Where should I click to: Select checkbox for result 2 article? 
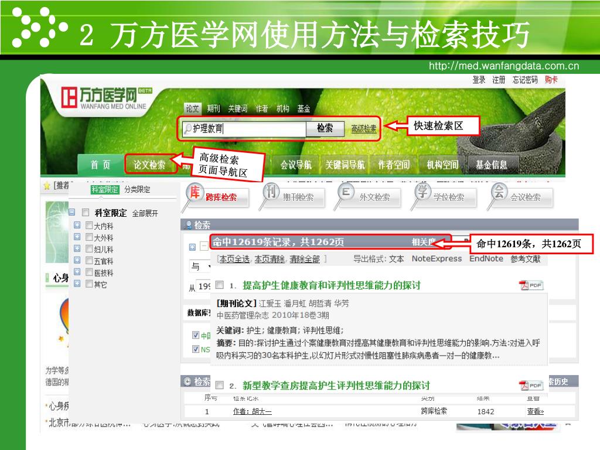[x=220, y=384]
